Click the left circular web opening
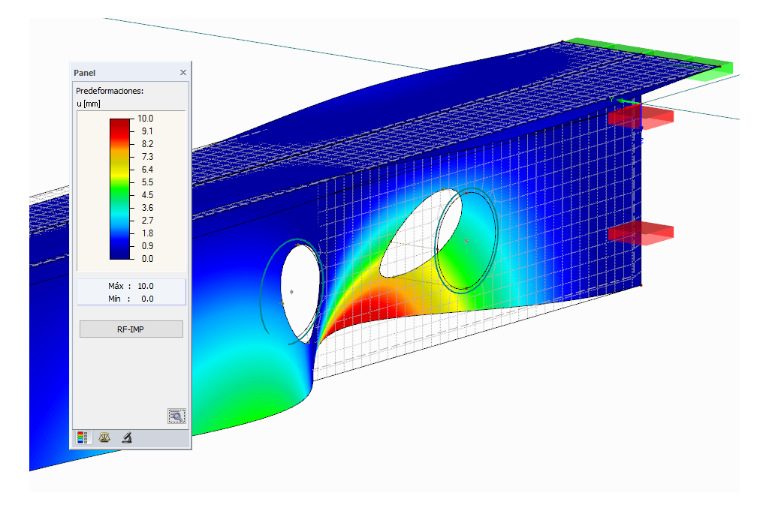The height and width of the screenshot is (511, 769). (x=300, y=293)
